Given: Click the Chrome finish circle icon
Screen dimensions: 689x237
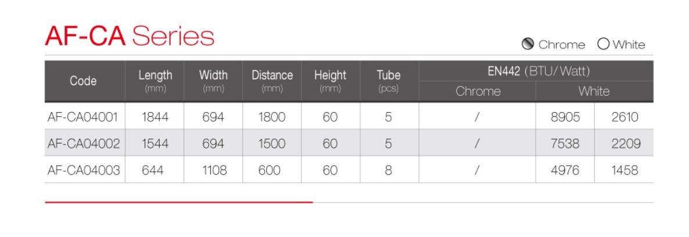Looking at the screenshot, I should tap(527, 44).
